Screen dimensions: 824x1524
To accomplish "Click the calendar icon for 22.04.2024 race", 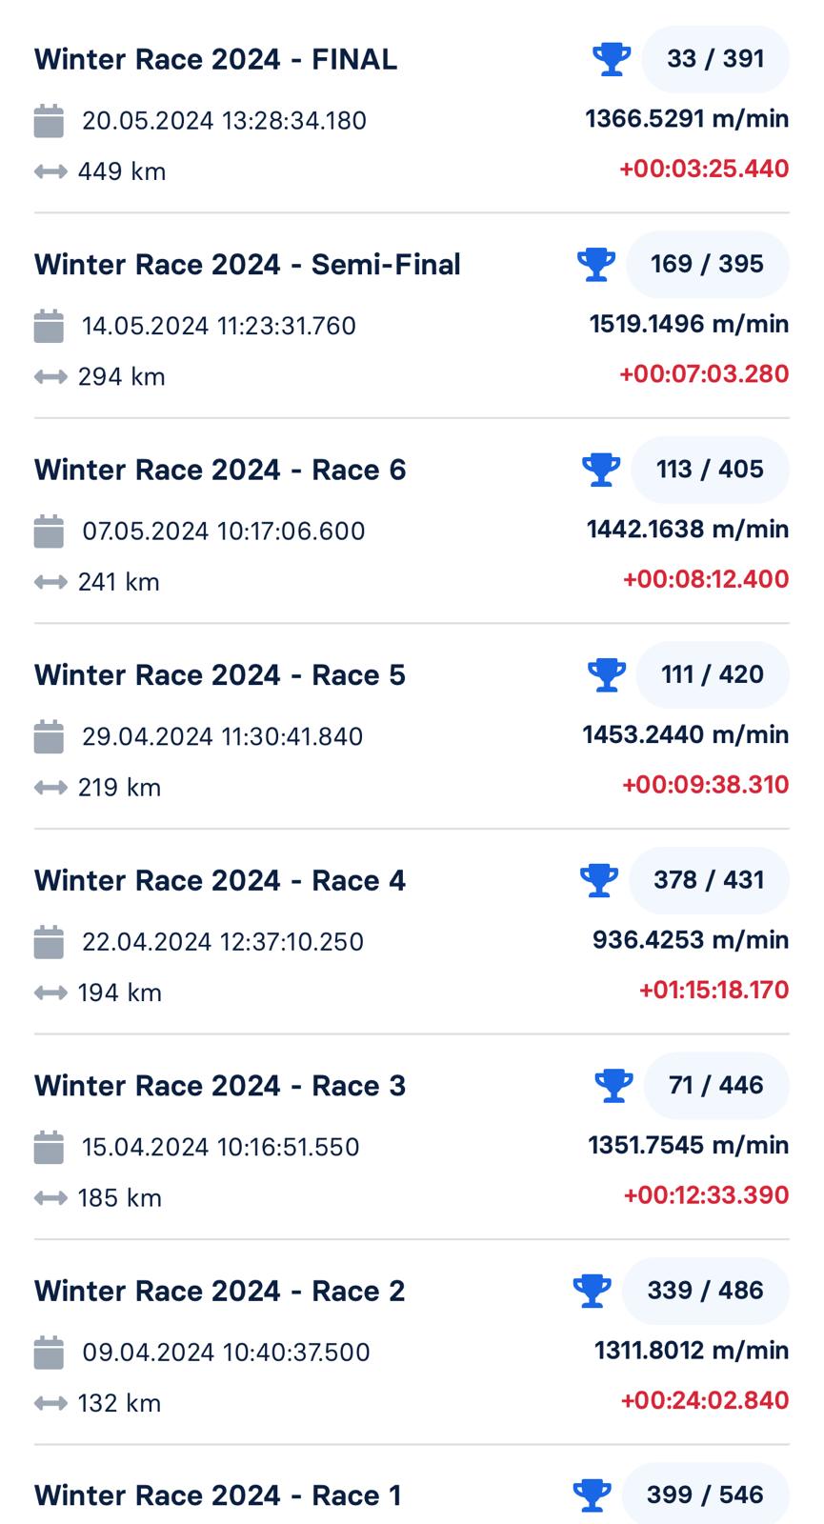I will (49, 941).
